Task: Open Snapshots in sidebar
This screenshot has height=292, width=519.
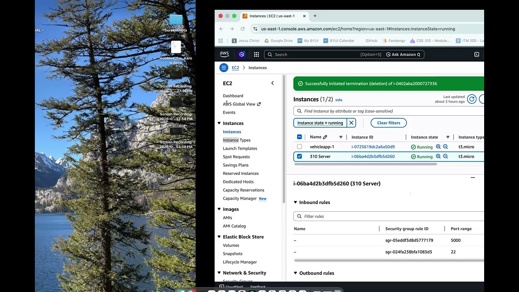Action: (x=232, y=254)
